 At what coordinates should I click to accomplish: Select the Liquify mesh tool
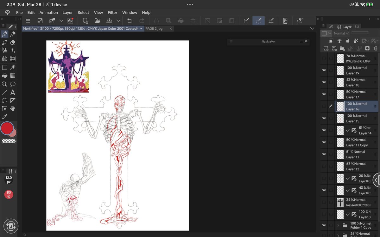click(13, 58)
